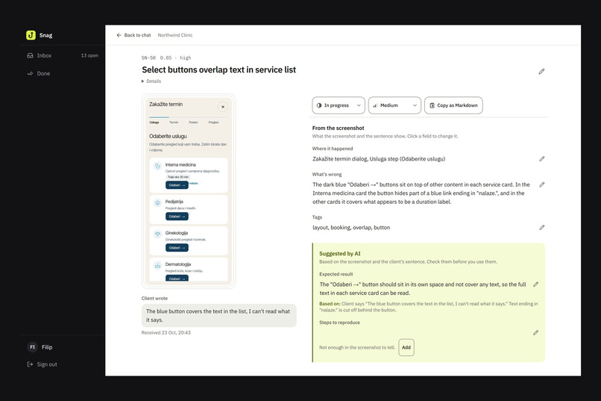Viewport: 601px width, 401px height.
Task: Open the Medium priority dropdown
Action: pos(394,105)
